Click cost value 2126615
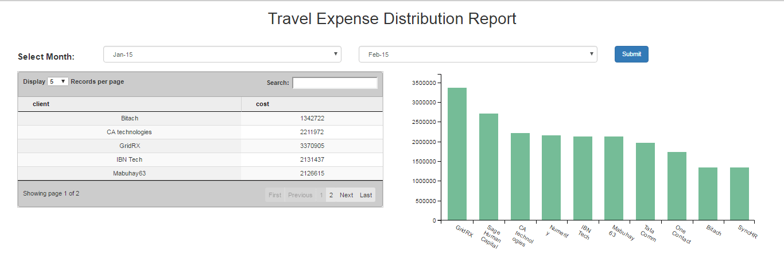This screenshot has width=784, height=277. 312,173
